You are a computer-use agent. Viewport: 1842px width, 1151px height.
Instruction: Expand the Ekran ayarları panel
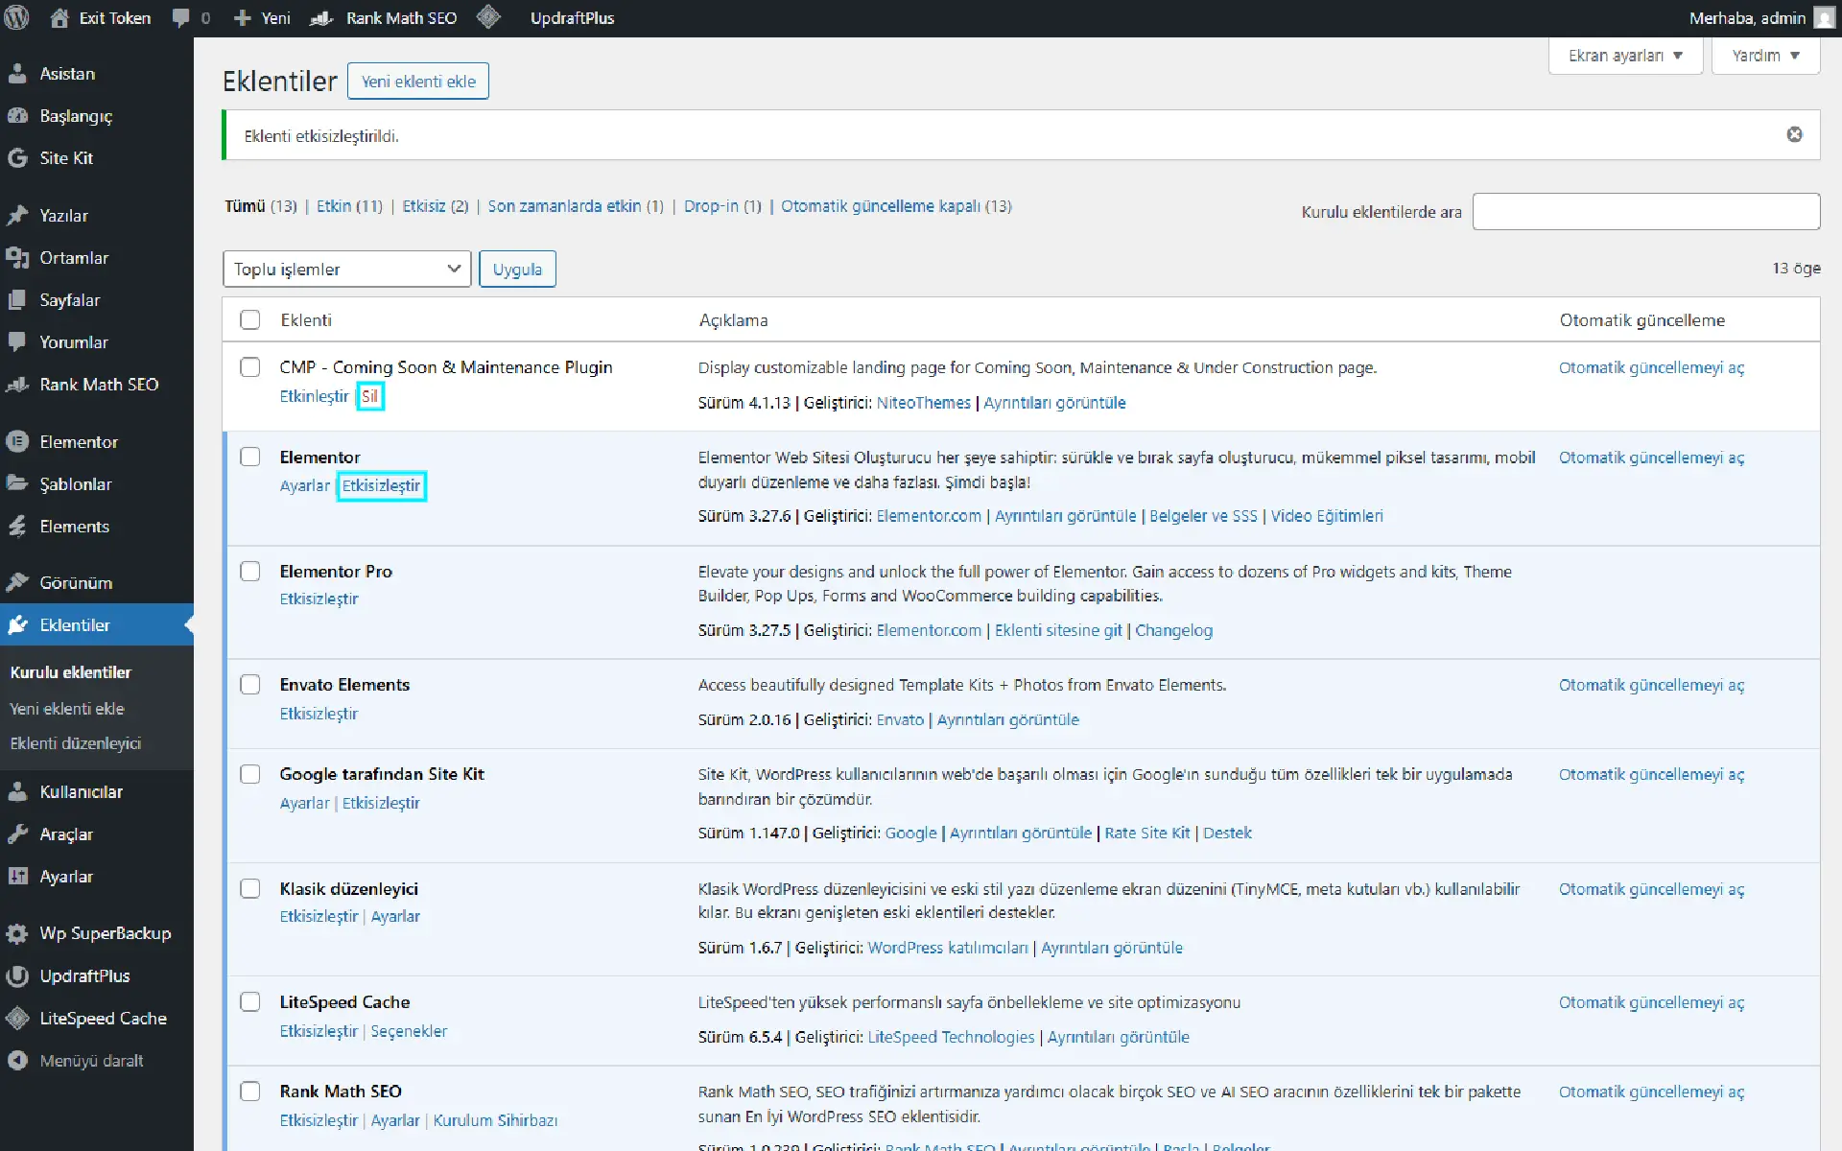pos(1625,56)
